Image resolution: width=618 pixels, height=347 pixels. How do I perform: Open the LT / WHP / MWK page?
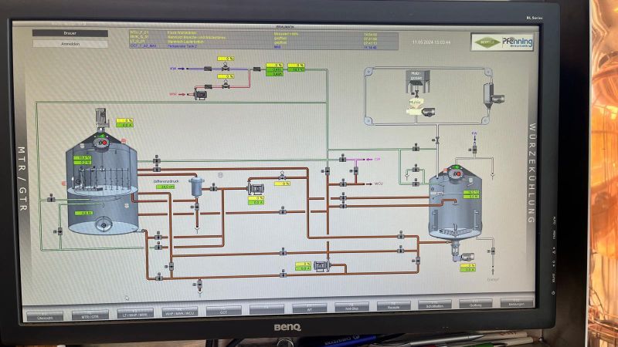(x=134, y=314)
